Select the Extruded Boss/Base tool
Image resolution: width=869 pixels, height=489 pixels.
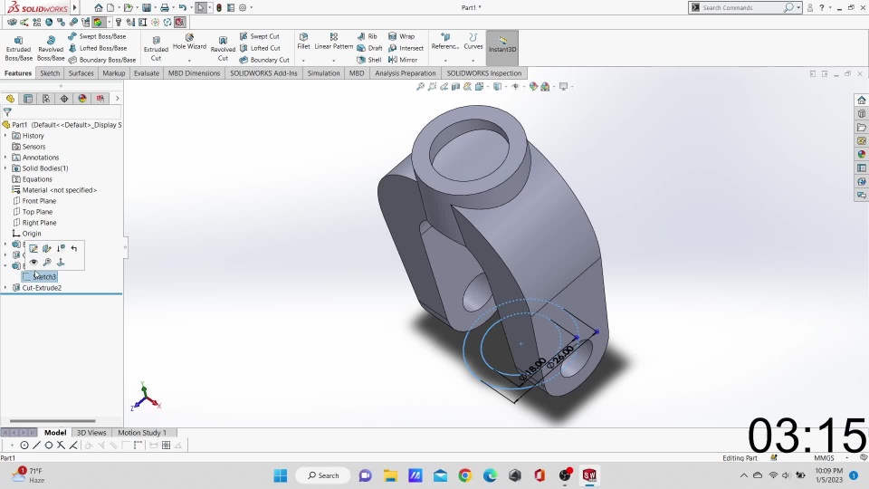coord(18,48)
